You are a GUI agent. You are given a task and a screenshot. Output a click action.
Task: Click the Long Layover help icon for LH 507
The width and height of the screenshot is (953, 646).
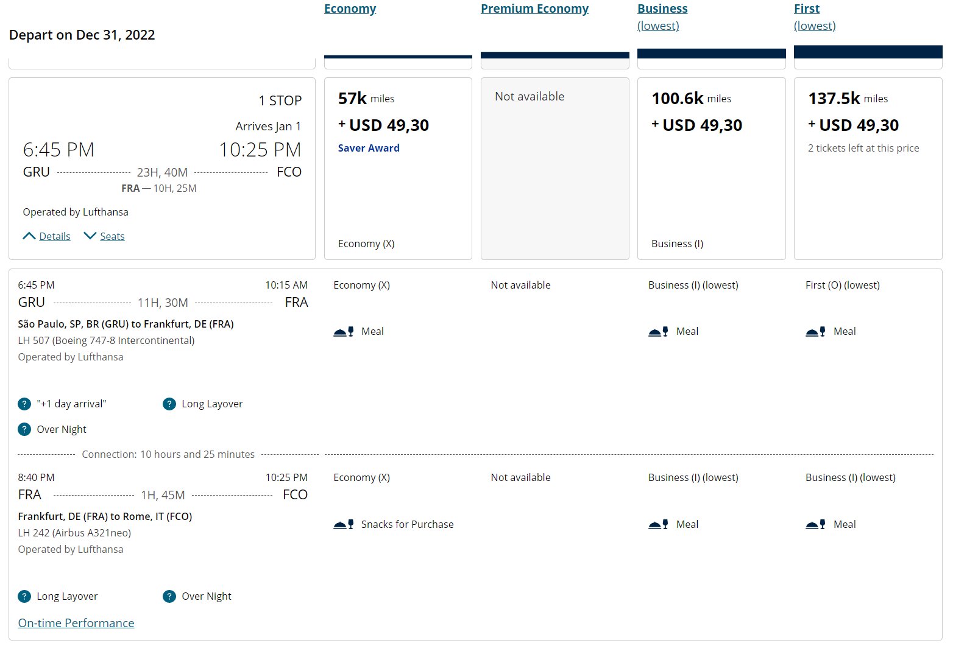pos(169,404)
